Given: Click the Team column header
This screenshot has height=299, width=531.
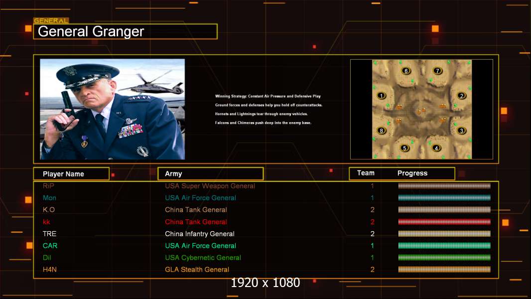Looking at the screenshot, I should tap(366, 173).
